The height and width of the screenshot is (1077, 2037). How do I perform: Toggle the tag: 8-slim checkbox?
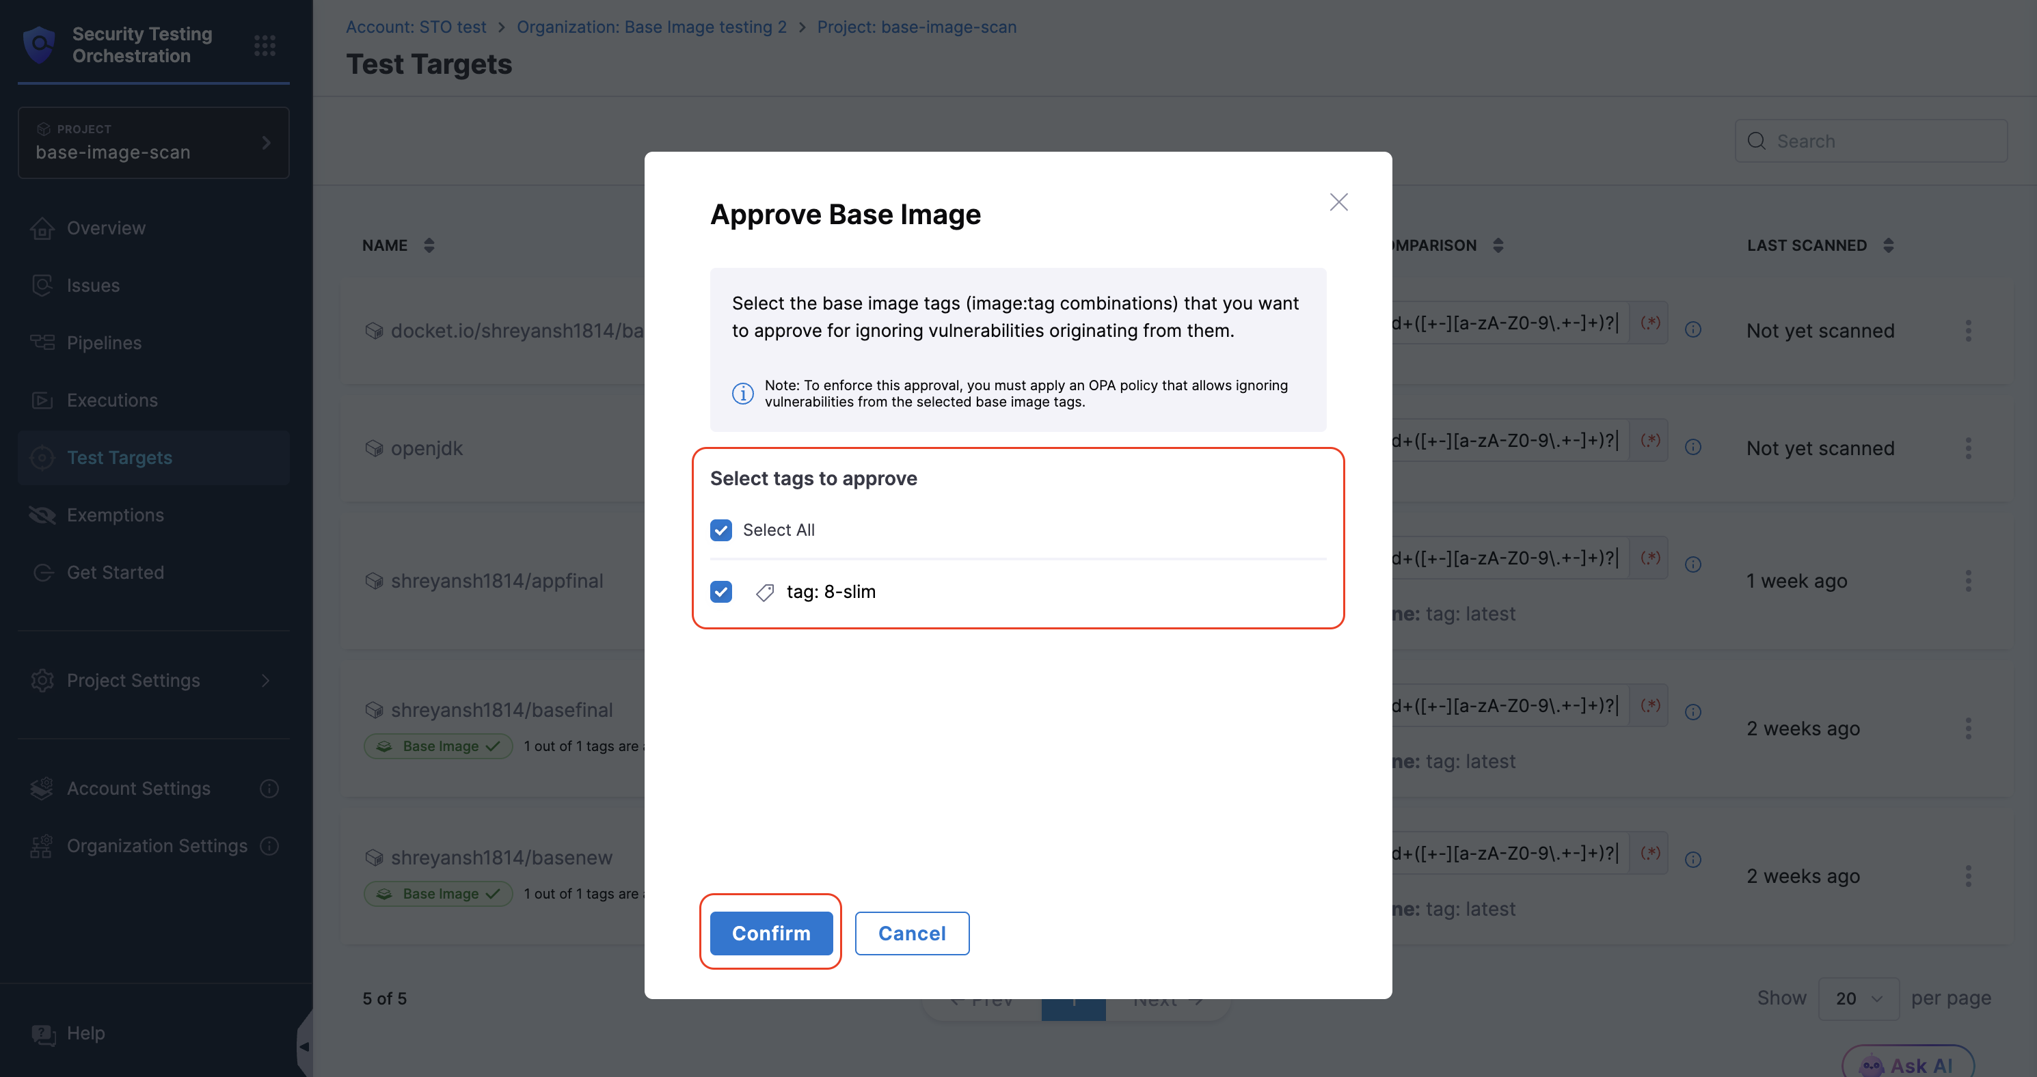(x=720, y=592)
